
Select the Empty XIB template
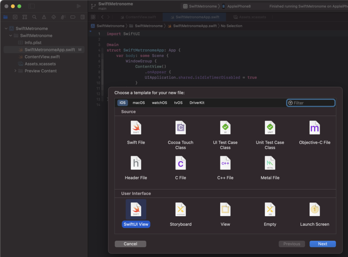click(x=270, y=214)
